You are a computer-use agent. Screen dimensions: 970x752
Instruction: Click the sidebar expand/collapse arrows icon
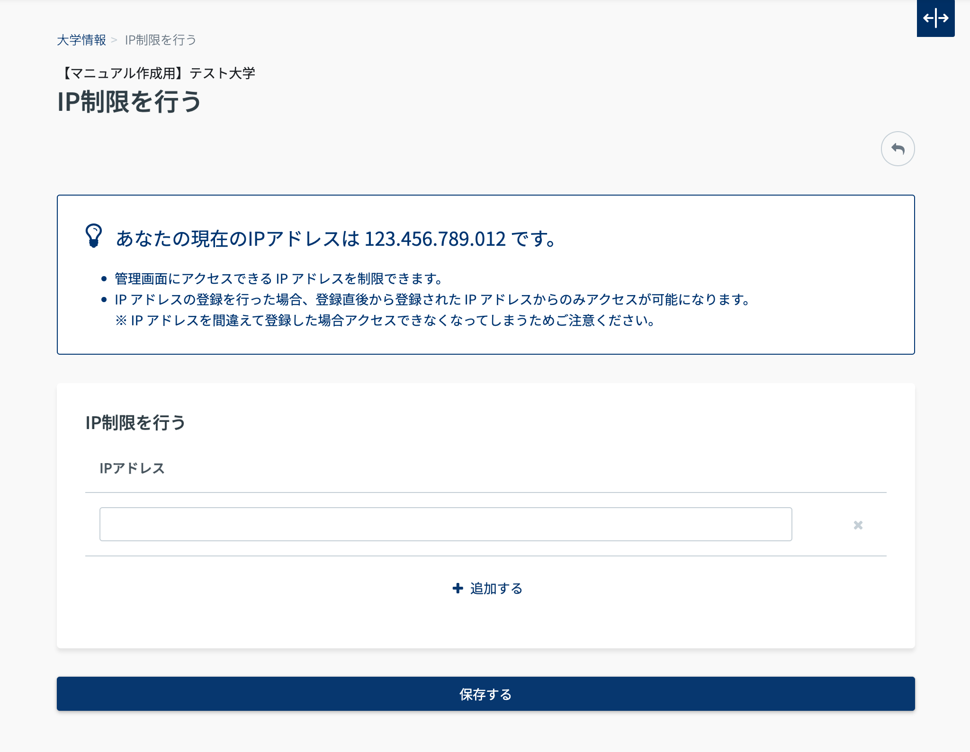[x=935, y=18]
